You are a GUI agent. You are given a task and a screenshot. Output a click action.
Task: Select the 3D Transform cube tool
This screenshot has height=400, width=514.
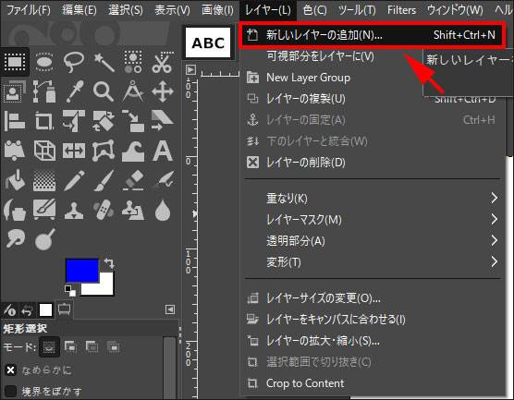click(44, 151)
